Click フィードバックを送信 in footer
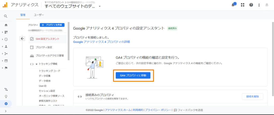 tap(191, 110)
